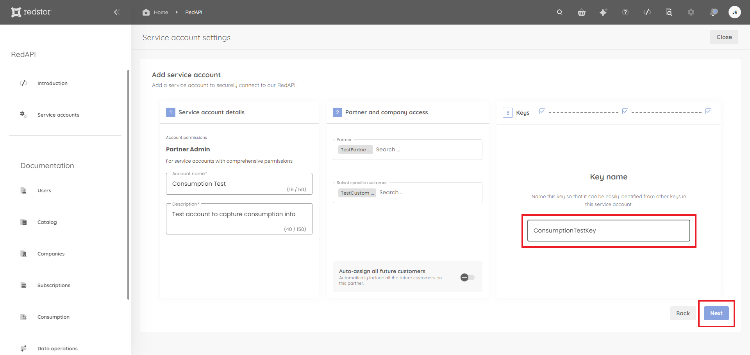Open the settings gear icon
Image resolution: width=750 pixels, height=355 pixels.
coord(691,12)
